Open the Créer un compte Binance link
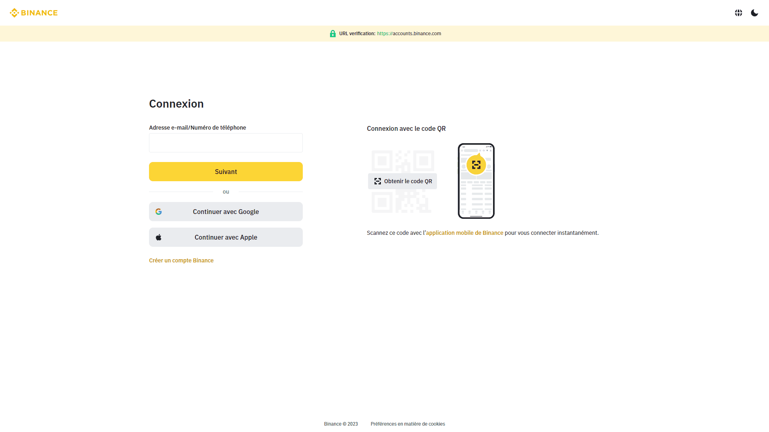This screenshot has width=769, height=432. point(181,260)
